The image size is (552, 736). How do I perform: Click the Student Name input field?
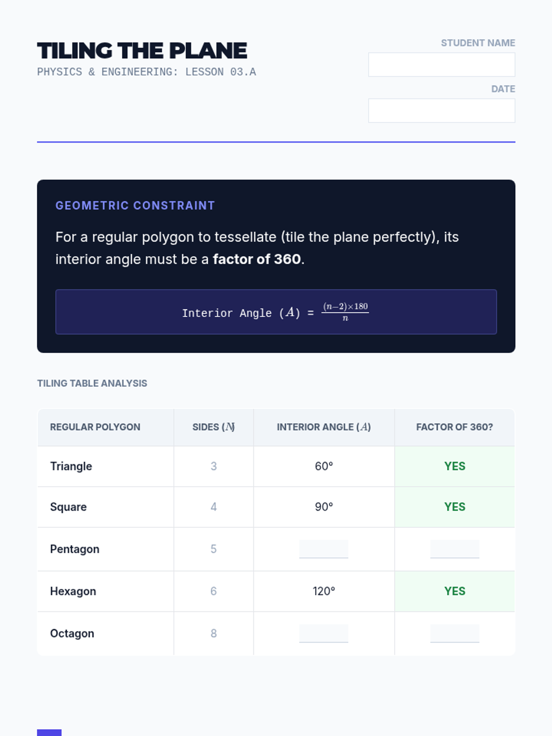pyautogui.click(x=441, y=64)
